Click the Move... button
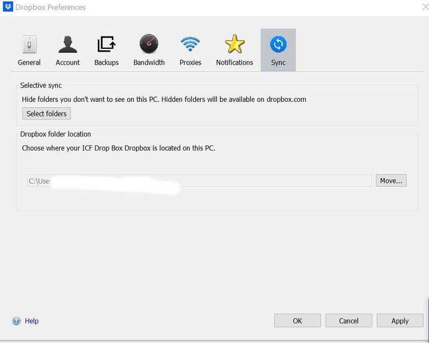429x343 pixels. click(x=391, y=181)
